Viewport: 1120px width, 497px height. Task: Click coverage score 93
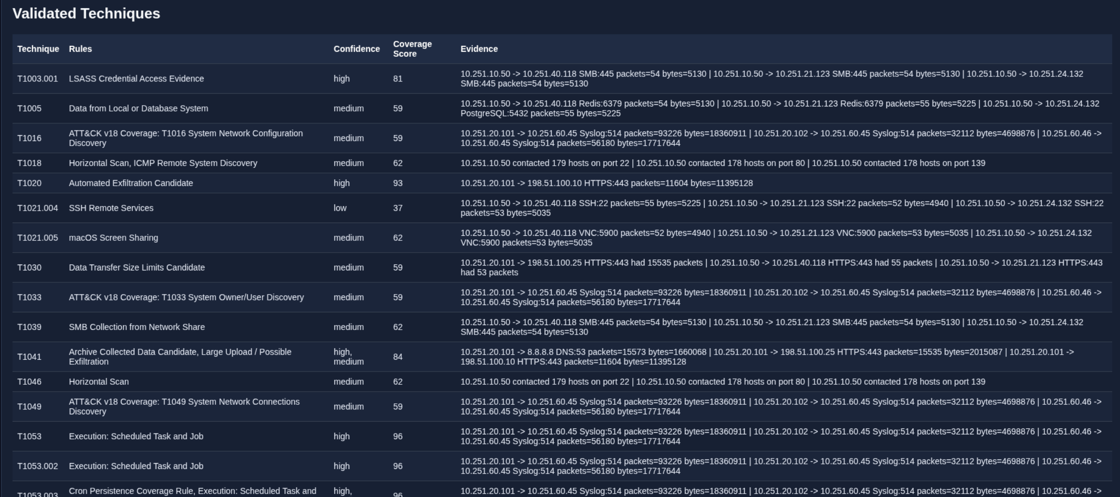[x=398, y=183]
